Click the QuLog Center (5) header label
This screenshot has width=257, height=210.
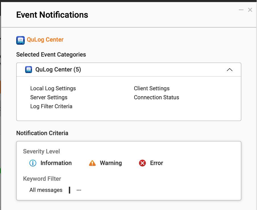tap(58, 70)
